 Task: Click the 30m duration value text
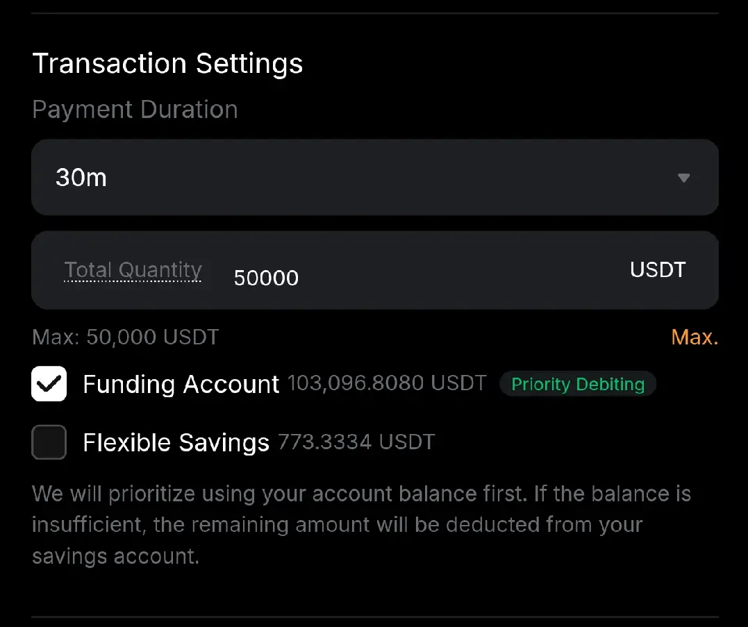pyautogui.click(x=81, y=177)
